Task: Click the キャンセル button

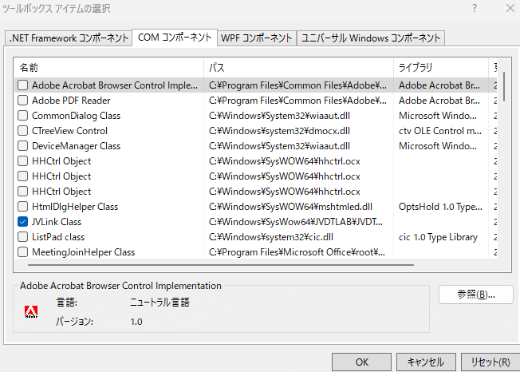Action: click(x=426, y=362)
